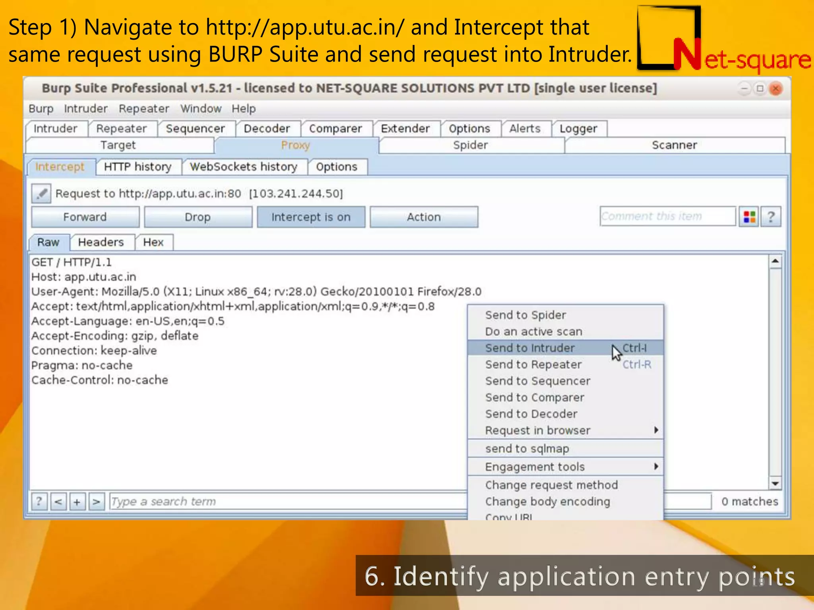Viewport: 814px width, 610px height.
Task: Choose 'Send to Spider' in context menu
Action: click(x=566, y=315)
